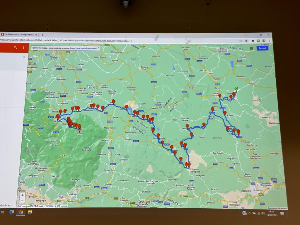Click the 'Eboli' label on the map
The image size is (300, 225).
(61, 197)
